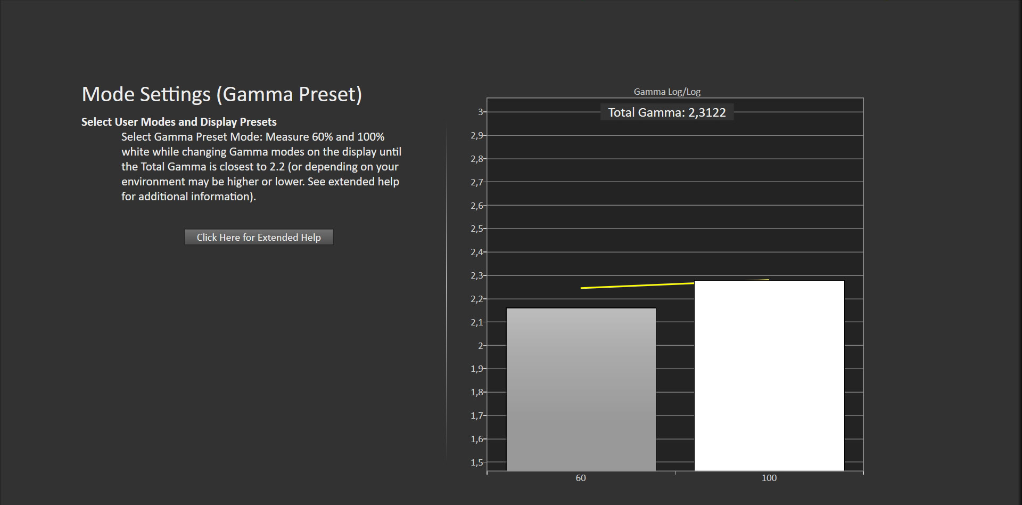Image resolution: width=1022 pixels, height=505 pixels.
Task: Click the '2,5' y-axis tick label
Action: click(476, 229)
